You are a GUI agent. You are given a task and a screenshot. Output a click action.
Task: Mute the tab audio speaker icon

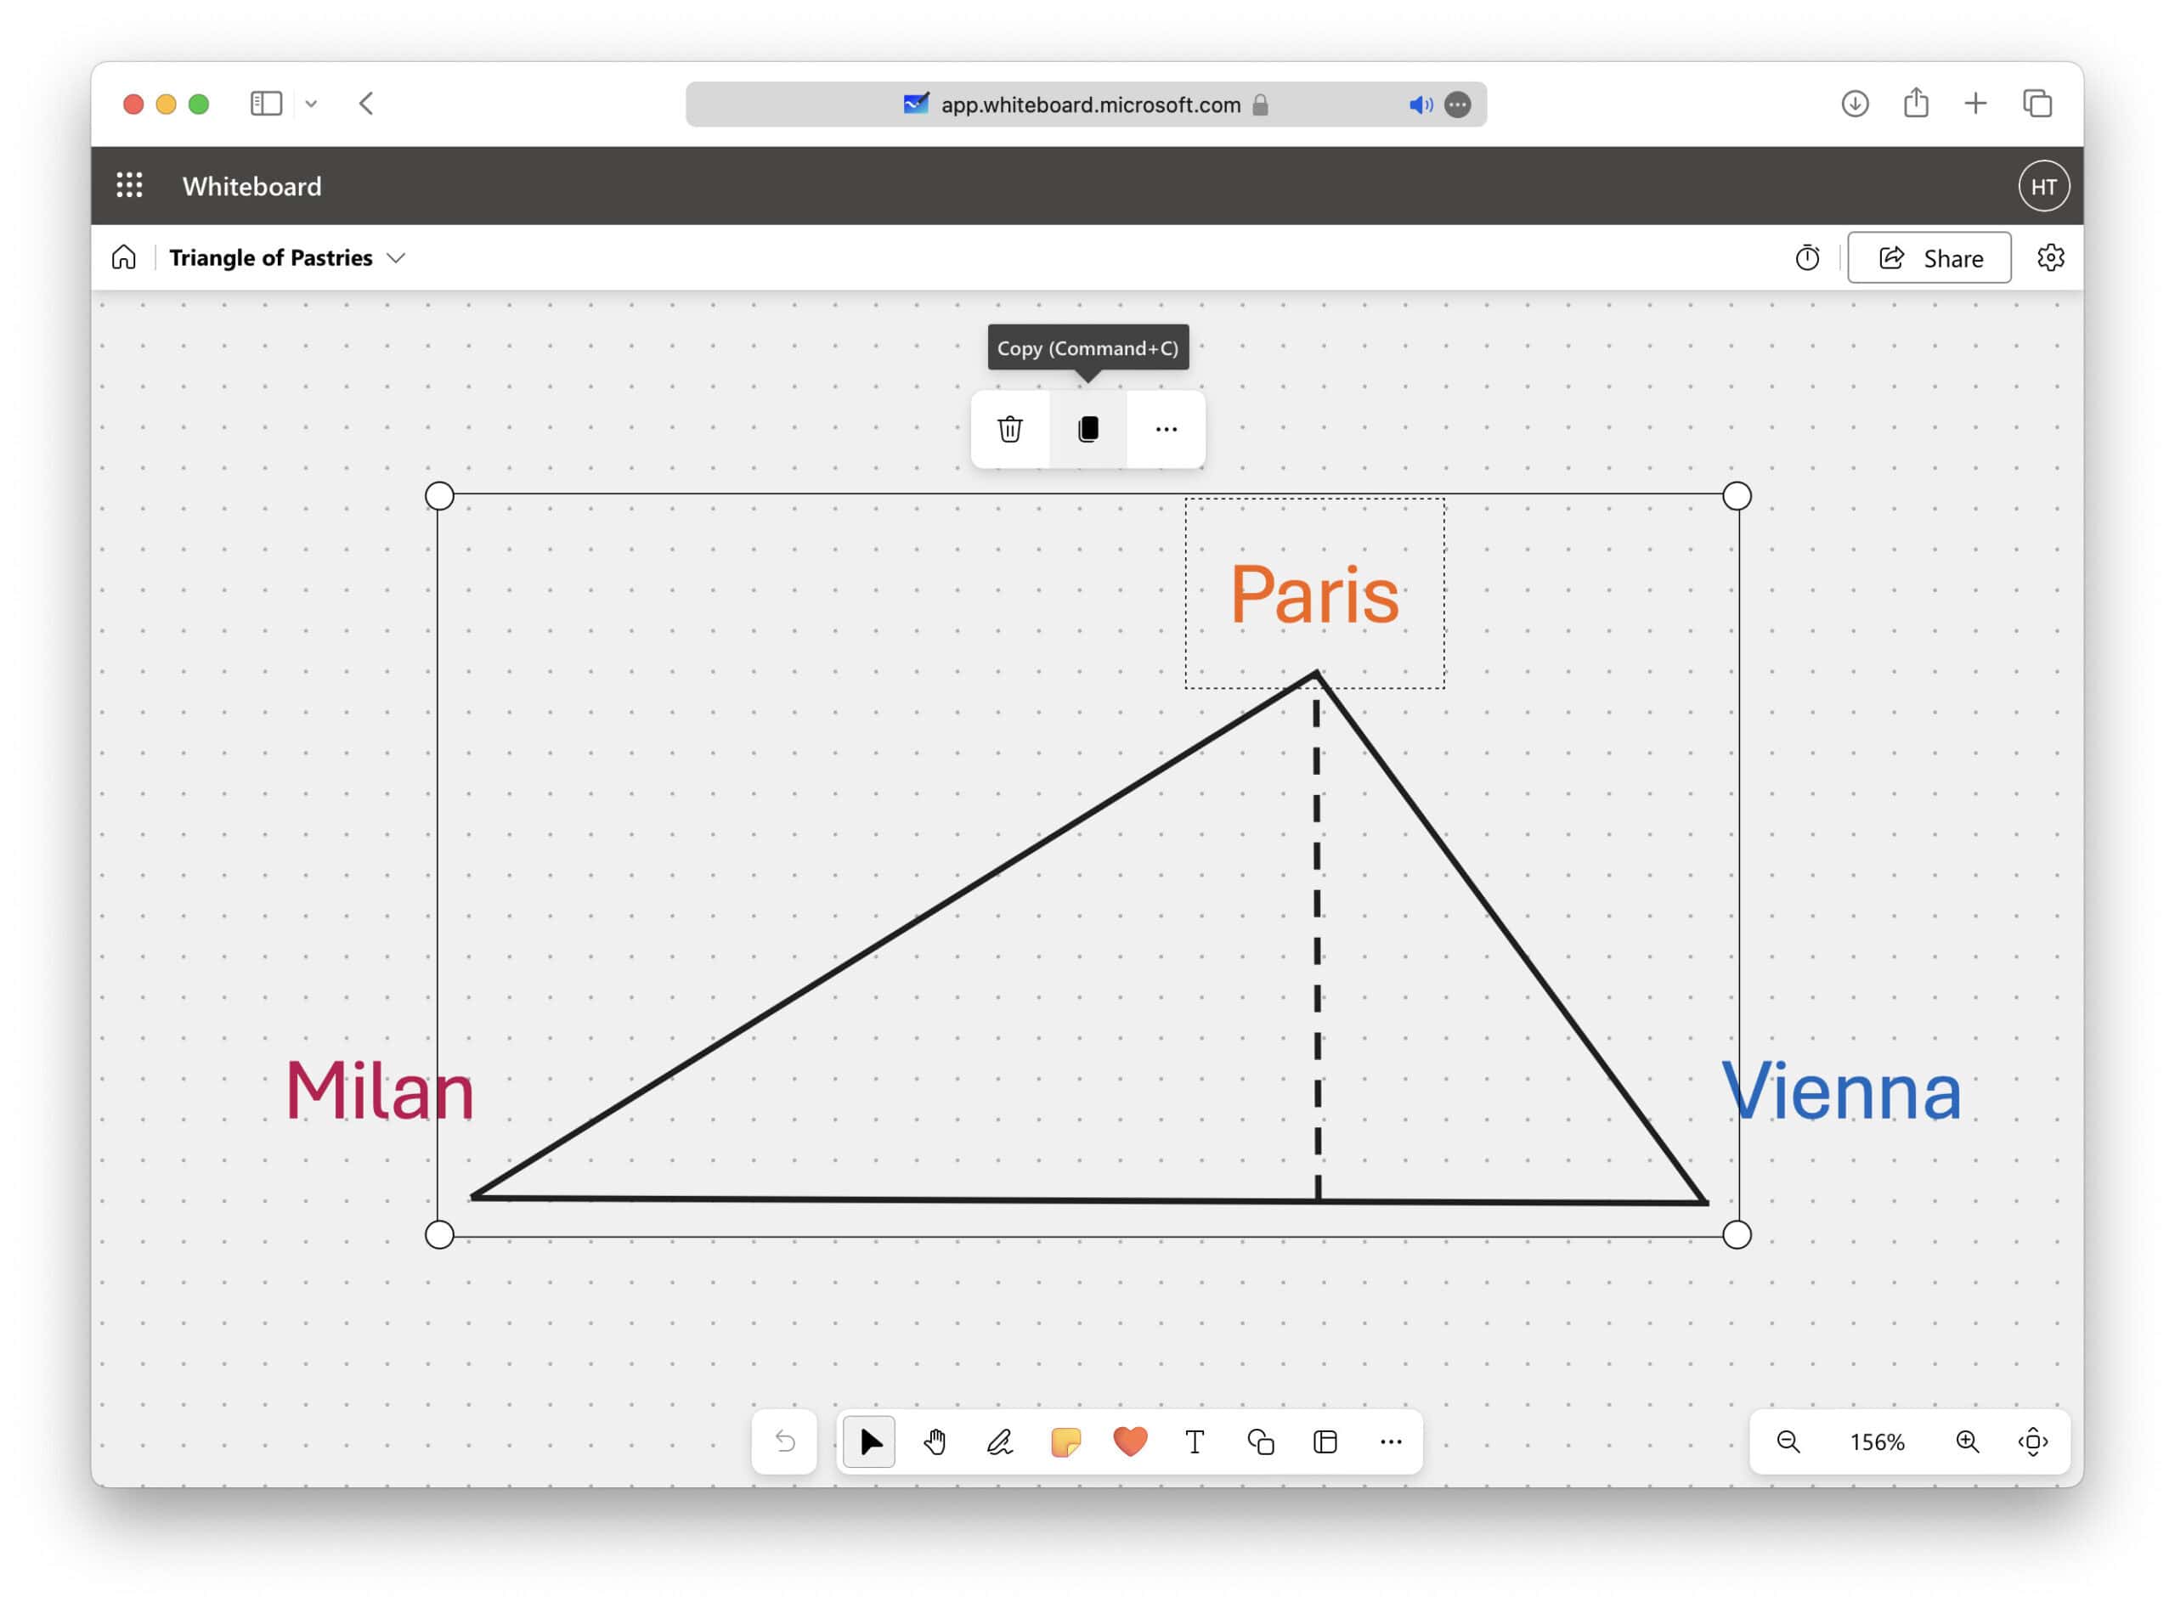point(1420,104)
